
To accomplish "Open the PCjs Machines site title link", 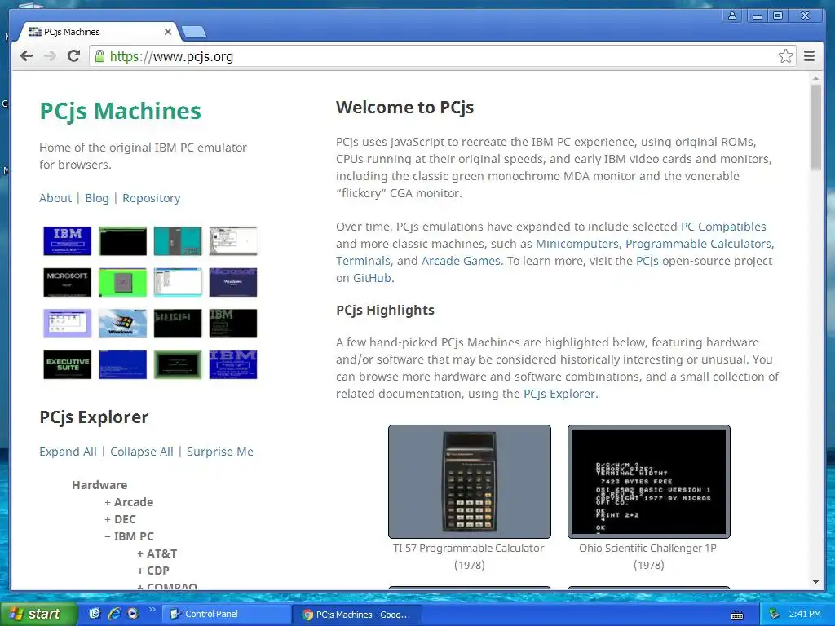I will [x=121, y=111].
